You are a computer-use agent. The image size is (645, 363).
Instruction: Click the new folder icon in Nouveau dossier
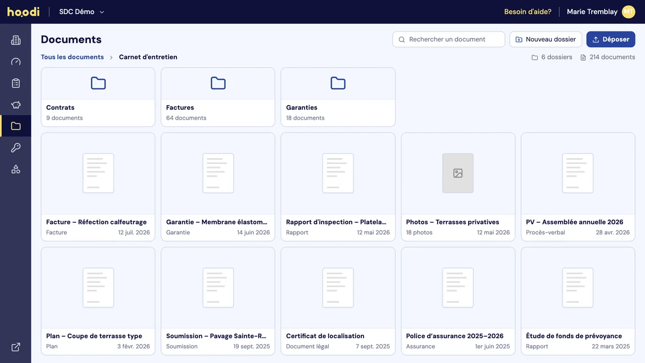[x=519, y=39]
